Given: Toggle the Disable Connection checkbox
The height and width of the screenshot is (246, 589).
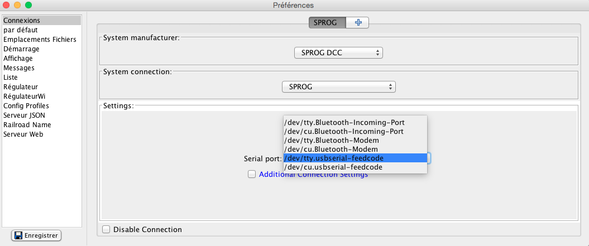Looking at the screenshot, I should click(106, 229).
